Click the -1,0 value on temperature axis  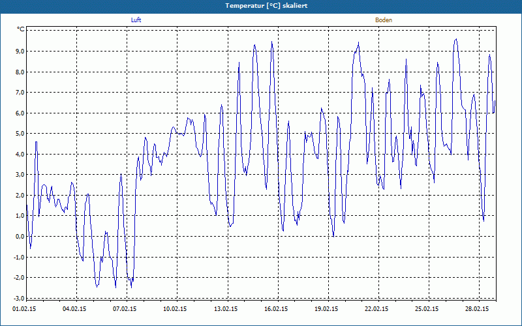tap(20, 257)
